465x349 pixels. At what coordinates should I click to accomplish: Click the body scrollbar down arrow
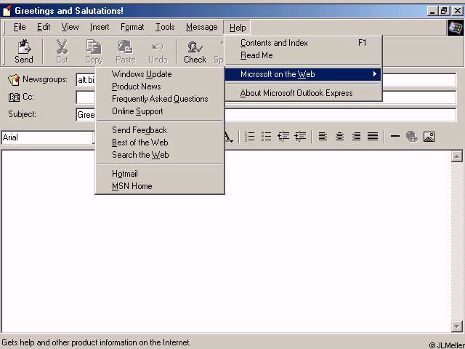457,326
